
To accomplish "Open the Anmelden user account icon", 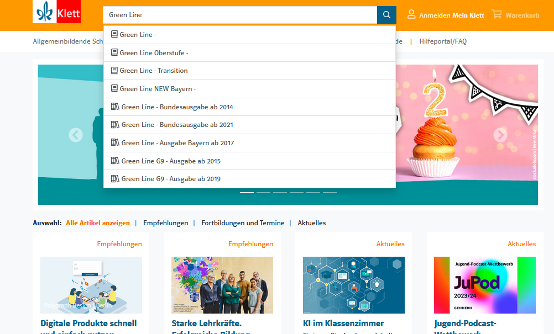I will 411,15.
